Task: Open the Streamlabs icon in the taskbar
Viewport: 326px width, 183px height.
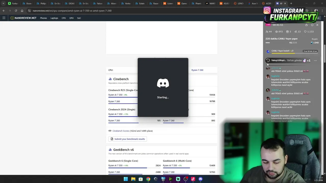Action: click(x=178, y=179)
